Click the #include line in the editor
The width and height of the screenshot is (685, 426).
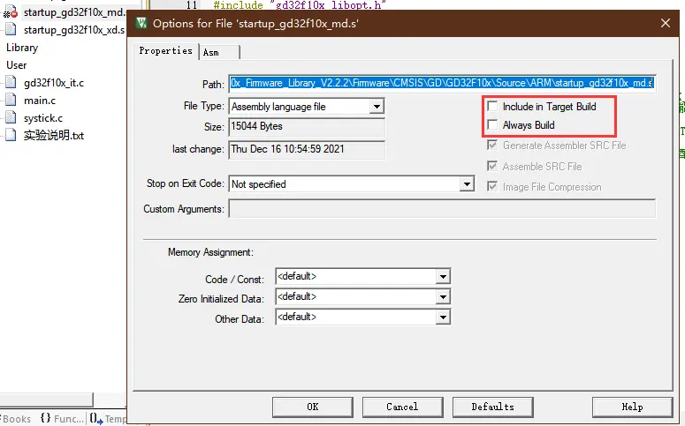coord(300,4)
